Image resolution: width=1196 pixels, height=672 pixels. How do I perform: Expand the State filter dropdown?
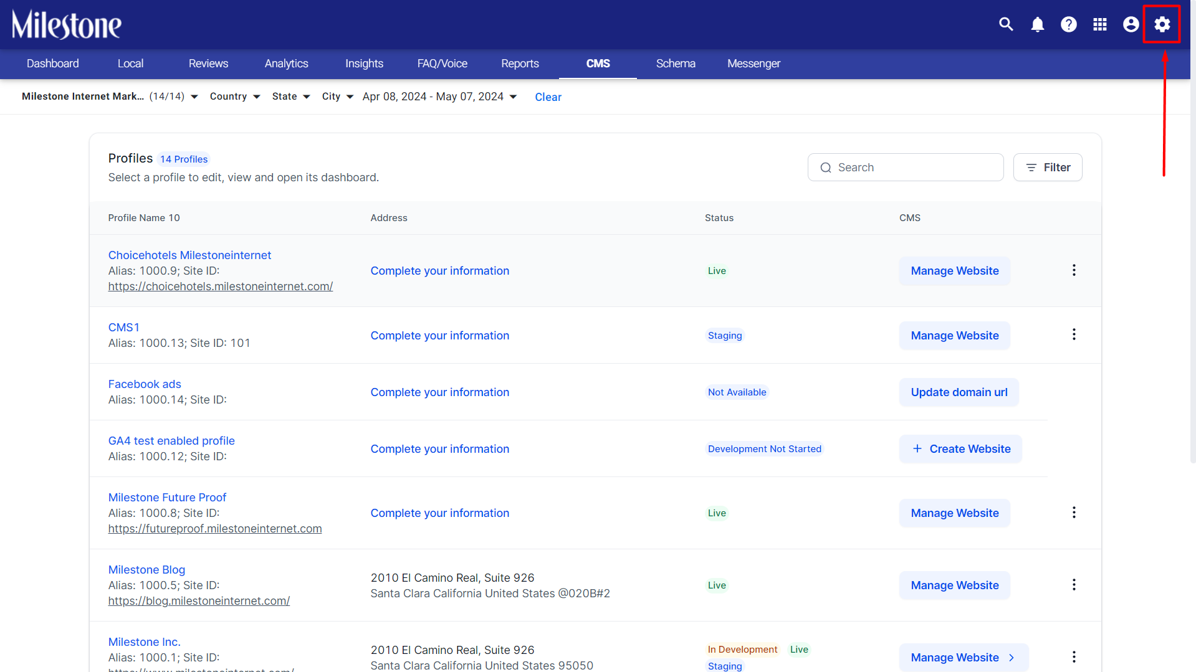pyautogui.click(x=291, y=97)
